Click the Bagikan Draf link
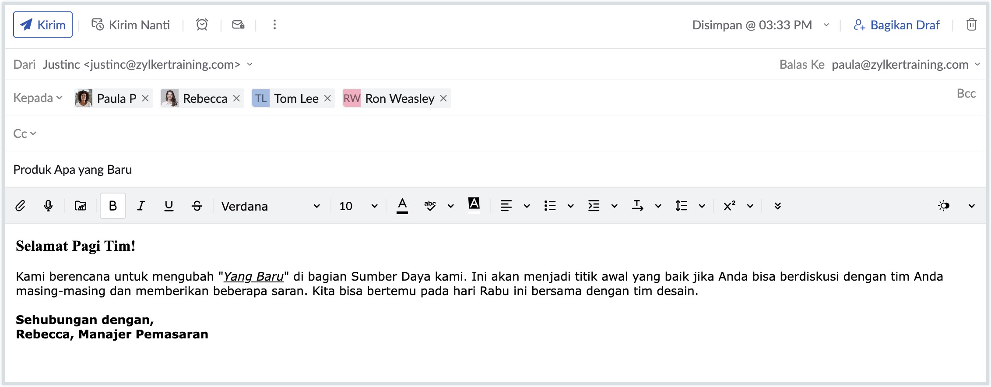 pyautogui.click(x=896, y=25)
